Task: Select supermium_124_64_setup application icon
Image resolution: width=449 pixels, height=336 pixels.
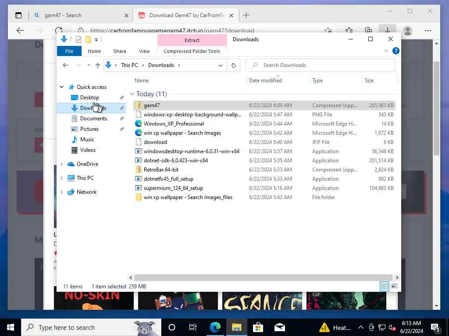Action: pyautogui.click(x=139, y=188)
